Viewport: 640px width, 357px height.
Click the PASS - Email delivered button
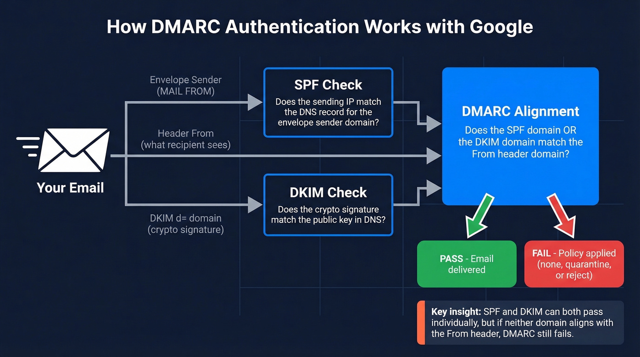tap(466, 264)
